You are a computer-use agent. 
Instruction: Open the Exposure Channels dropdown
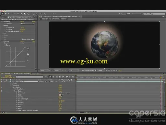[x=27, y=24]
